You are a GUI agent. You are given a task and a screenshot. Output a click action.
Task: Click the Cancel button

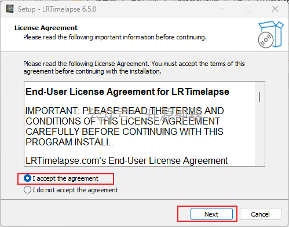click(261, 214)
